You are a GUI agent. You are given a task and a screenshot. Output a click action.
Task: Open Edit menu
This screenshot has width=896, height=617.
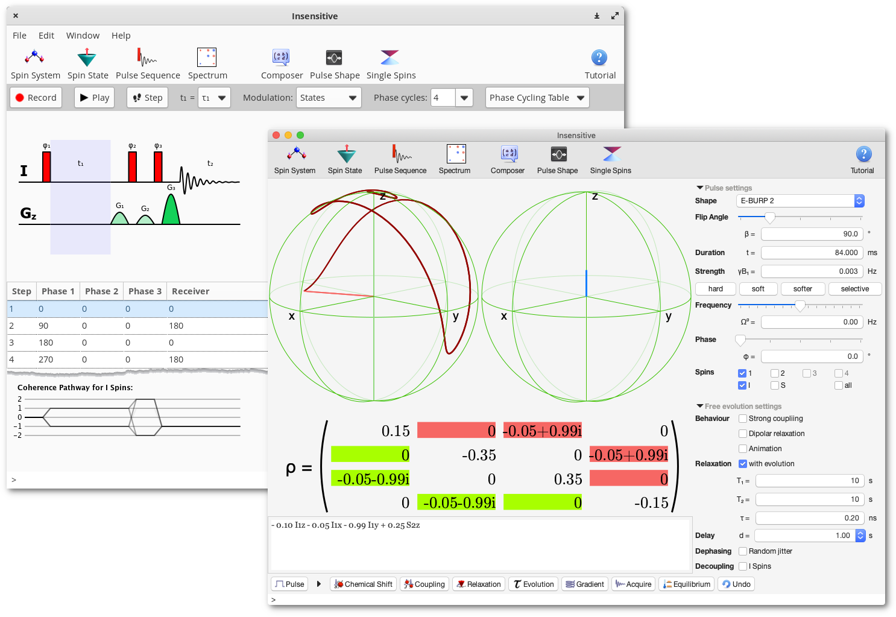click(x=46, y=36)
